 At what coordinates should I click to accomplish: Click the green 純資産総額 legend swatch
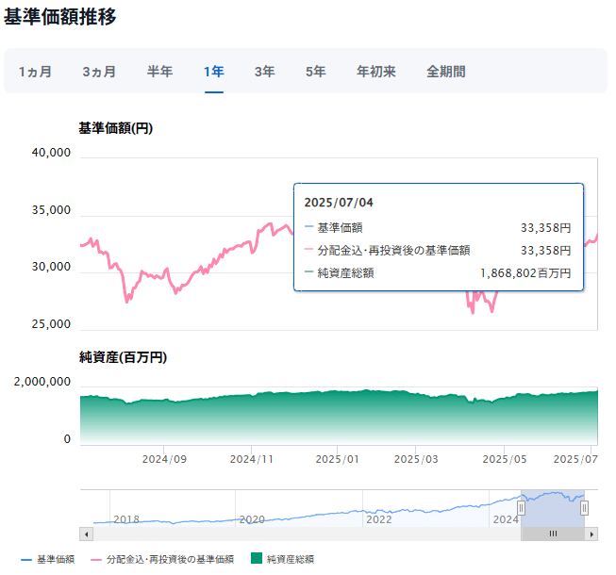(x=257, y=558)
